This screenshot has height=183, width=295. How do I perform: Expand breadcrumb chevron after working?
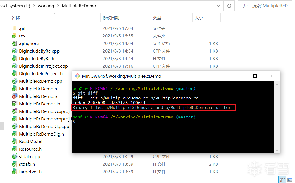coord(58,6)
